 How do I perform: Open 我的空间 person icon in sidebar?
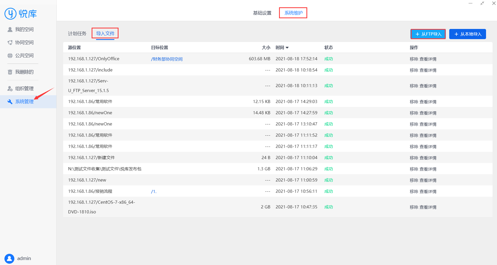[10, 29]
